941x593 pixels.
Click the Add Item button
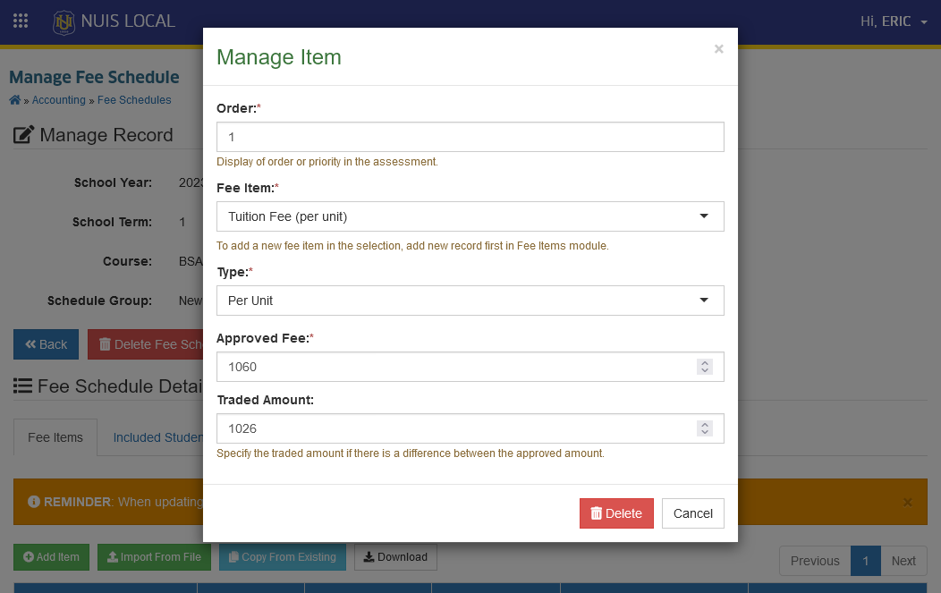pos(52,557)
